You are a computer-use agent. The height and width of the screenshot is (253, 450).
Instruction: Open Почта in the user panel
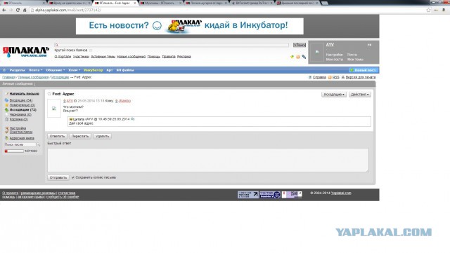point(352,55)
